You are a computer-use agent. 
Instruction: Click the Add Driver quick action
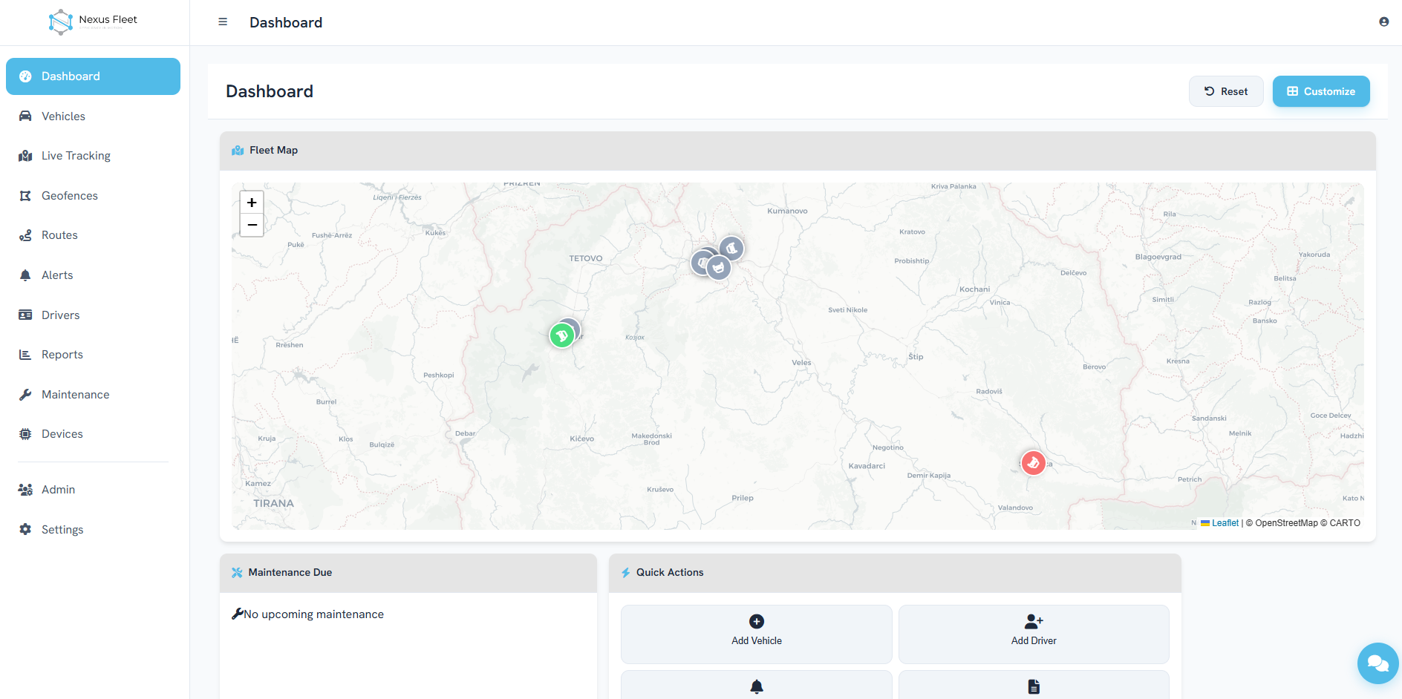(x=1034, y=634)
